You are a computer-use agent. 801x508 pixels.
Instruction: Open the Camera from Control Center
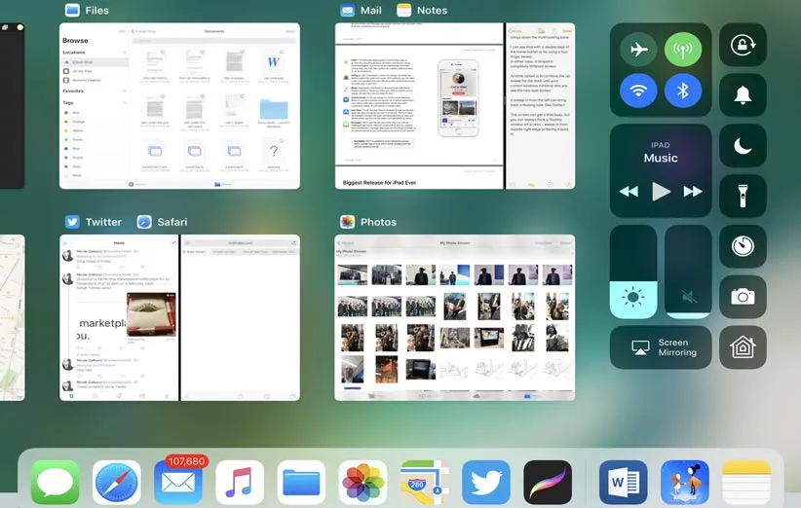pyautogui.click(x=743, y=297)
